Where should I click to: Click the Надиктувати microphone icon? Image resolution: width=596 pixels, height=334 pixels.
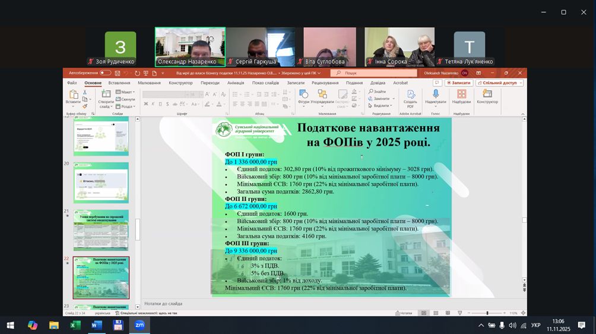pos(435,95)
